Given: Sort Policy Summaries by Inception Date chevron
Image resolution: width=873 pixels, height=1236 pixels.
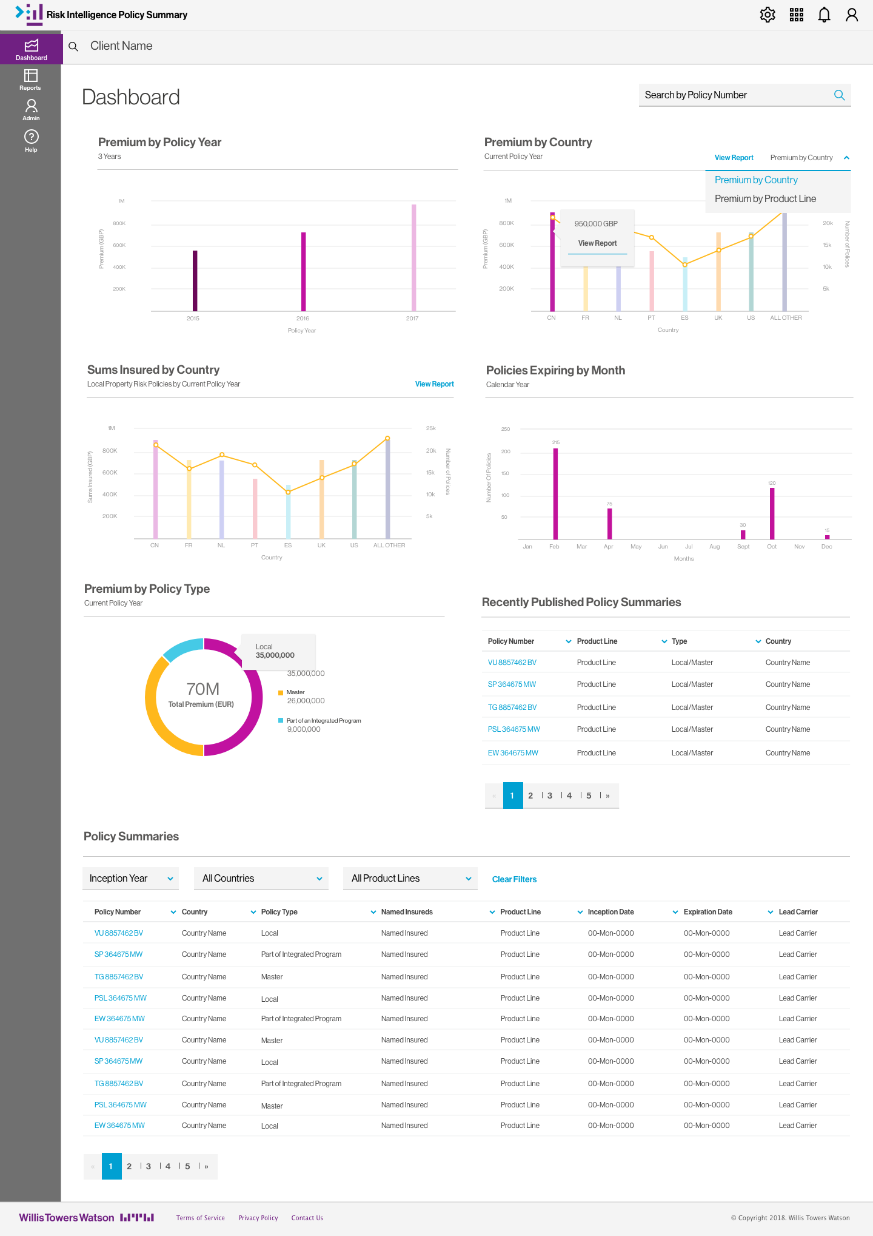Looking at the screenshot, I should point(675,912).
